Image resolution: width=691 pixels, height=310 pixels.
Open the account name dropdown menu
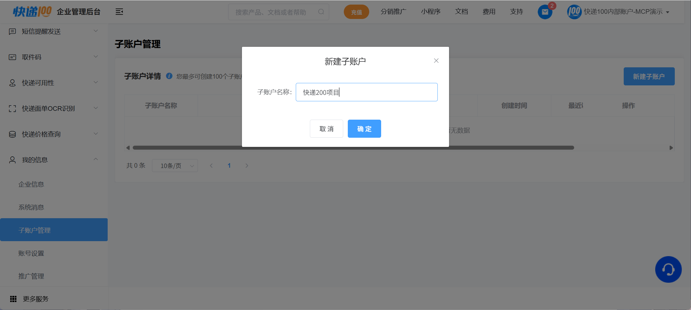626,12
